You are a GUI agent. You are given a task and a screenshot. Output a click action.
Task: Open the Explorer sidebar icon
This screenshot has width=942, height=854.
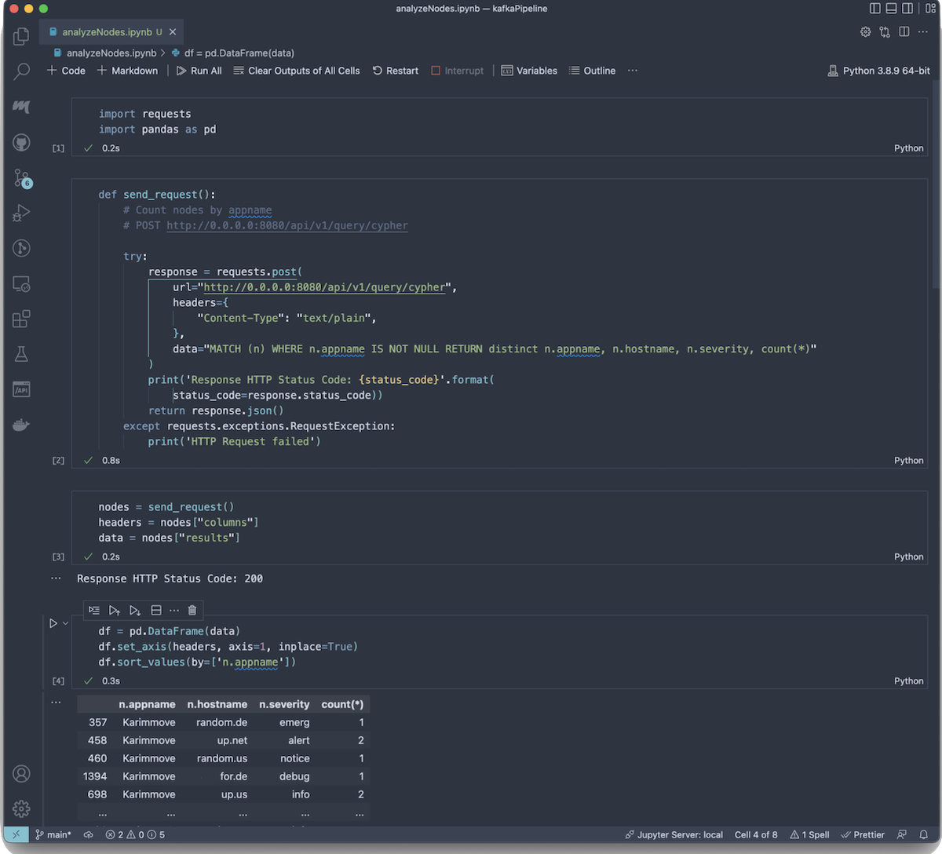pyautogui.click(x=21, y=36)
